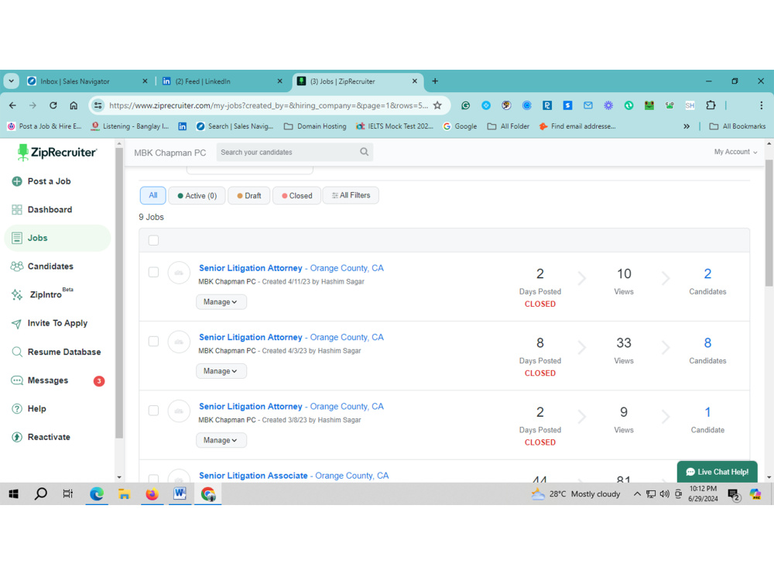774x581 pixels.
Task: Click the sidebar vertical scrollbar
Action: pyautogui.click(x=119, y=293)
